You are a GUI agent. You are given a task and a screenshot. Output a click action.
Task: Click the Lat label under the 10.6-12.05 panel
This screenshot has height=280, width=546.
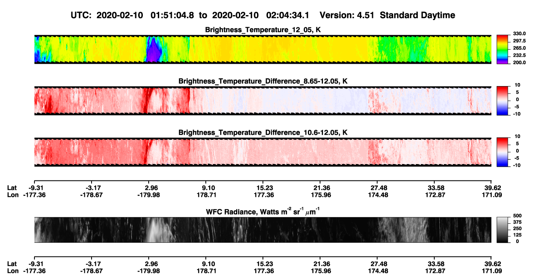[12, 188]
